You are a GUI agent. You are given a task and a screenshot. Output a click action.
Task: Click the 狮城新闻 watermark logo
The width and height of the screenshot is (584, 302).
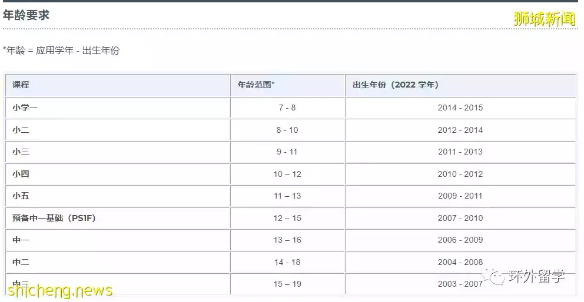pos(543,19)
